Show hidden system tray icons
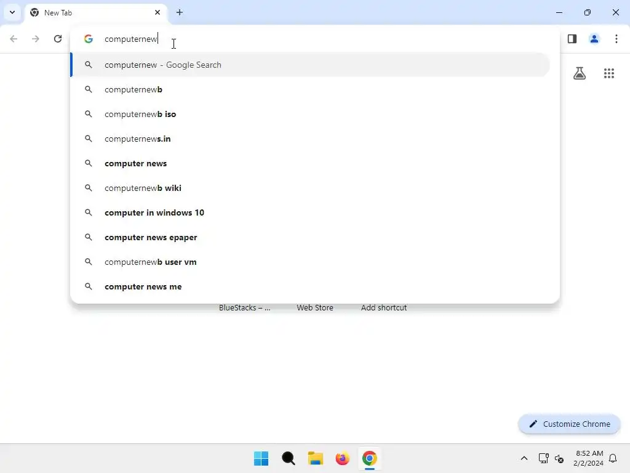 click(524, 458)
